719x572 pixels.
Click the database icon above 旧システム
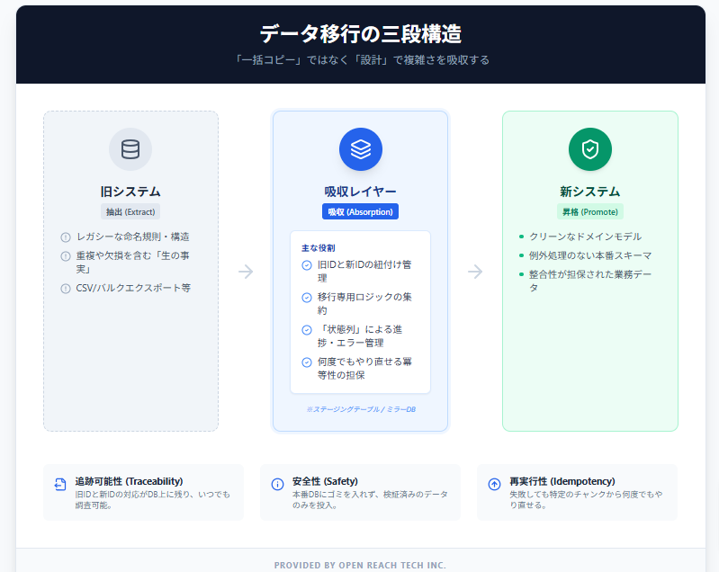click(x=130, y=149)
